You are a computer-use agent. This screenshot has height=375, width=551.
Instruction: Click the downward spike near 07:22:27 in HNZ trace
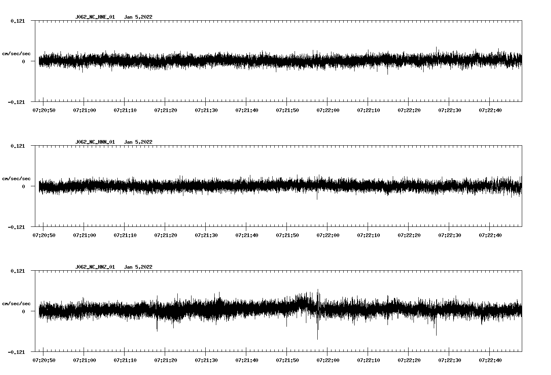coord(436,325)
